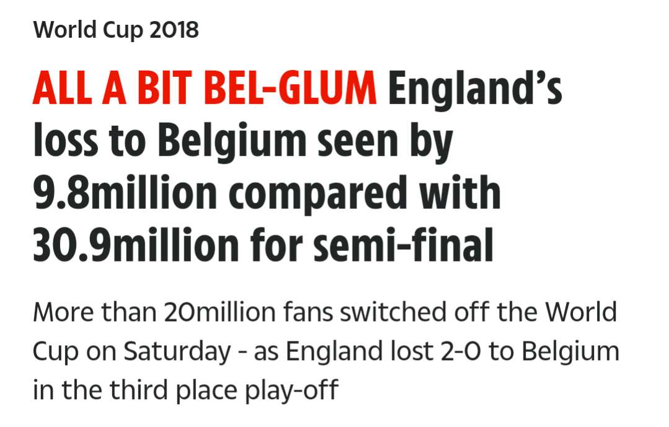Click Belgium in the summary paragraph

570,351
